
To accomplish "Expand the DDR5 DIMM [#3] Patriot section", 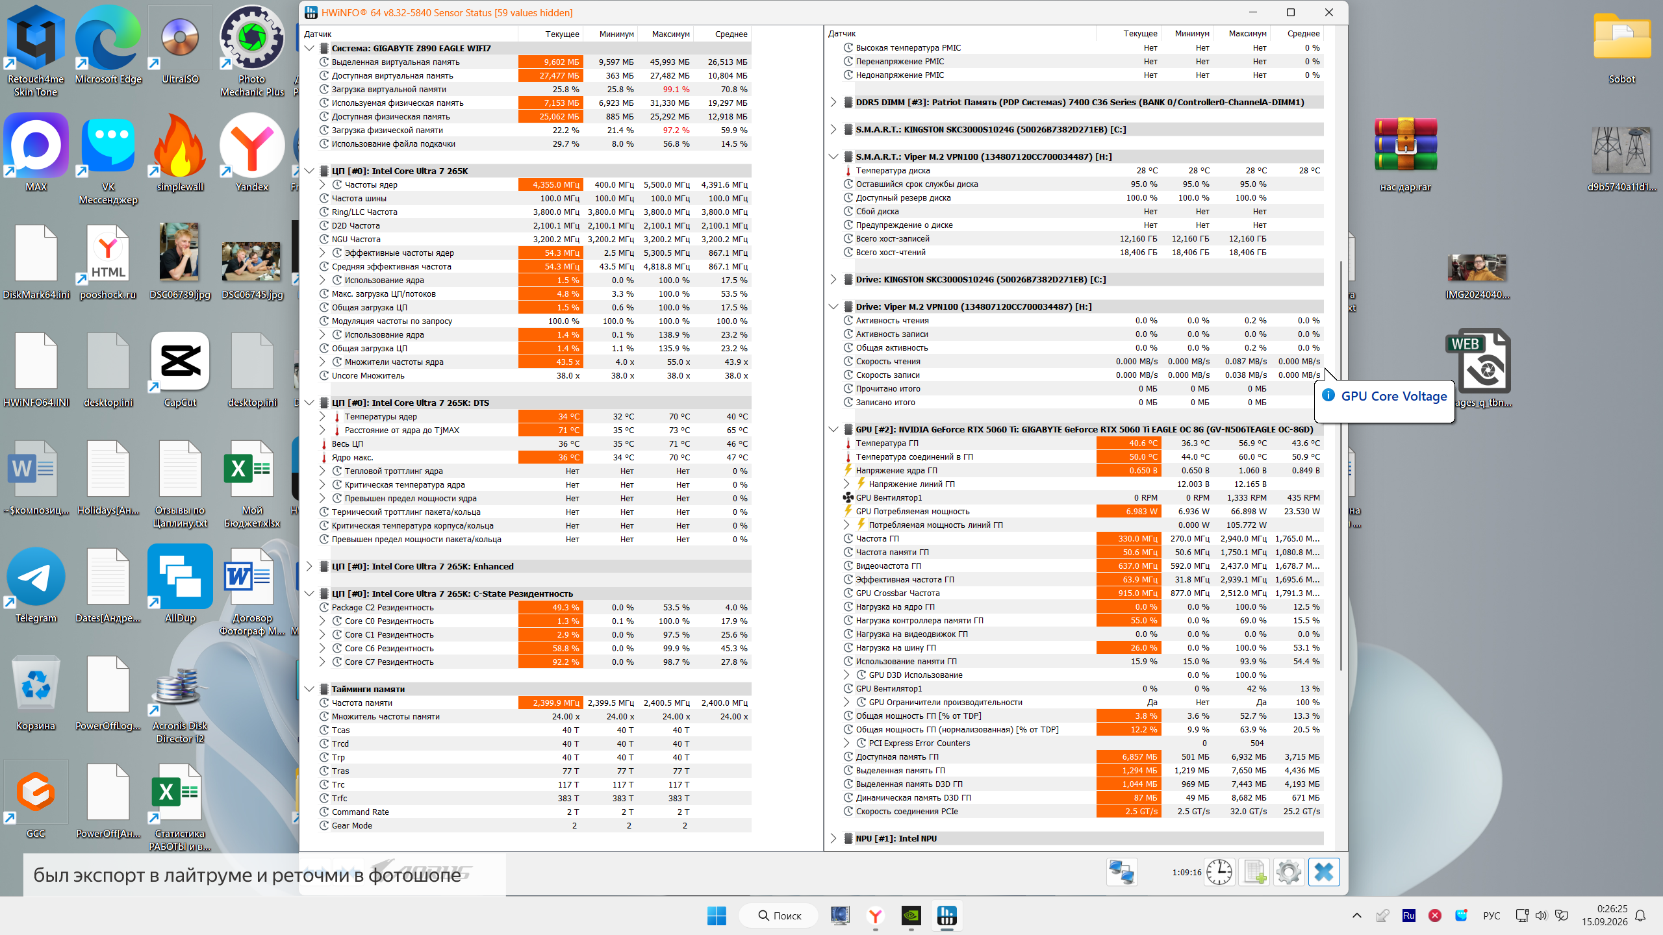I will pos(833,102).
